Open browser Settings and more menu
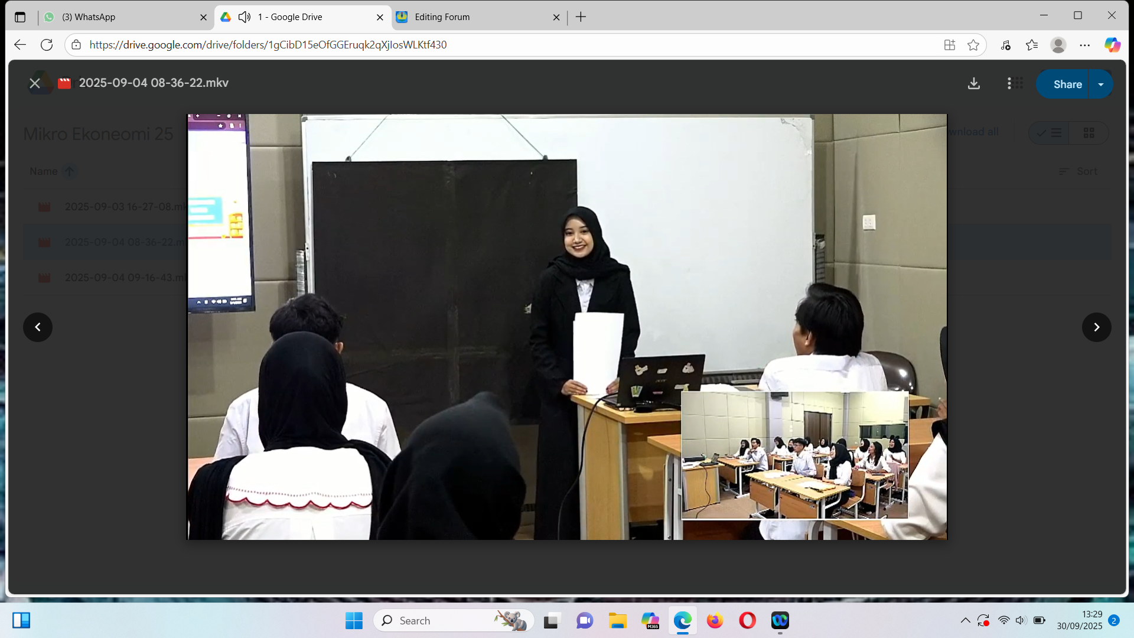1134x638 pixels. 1085,45
